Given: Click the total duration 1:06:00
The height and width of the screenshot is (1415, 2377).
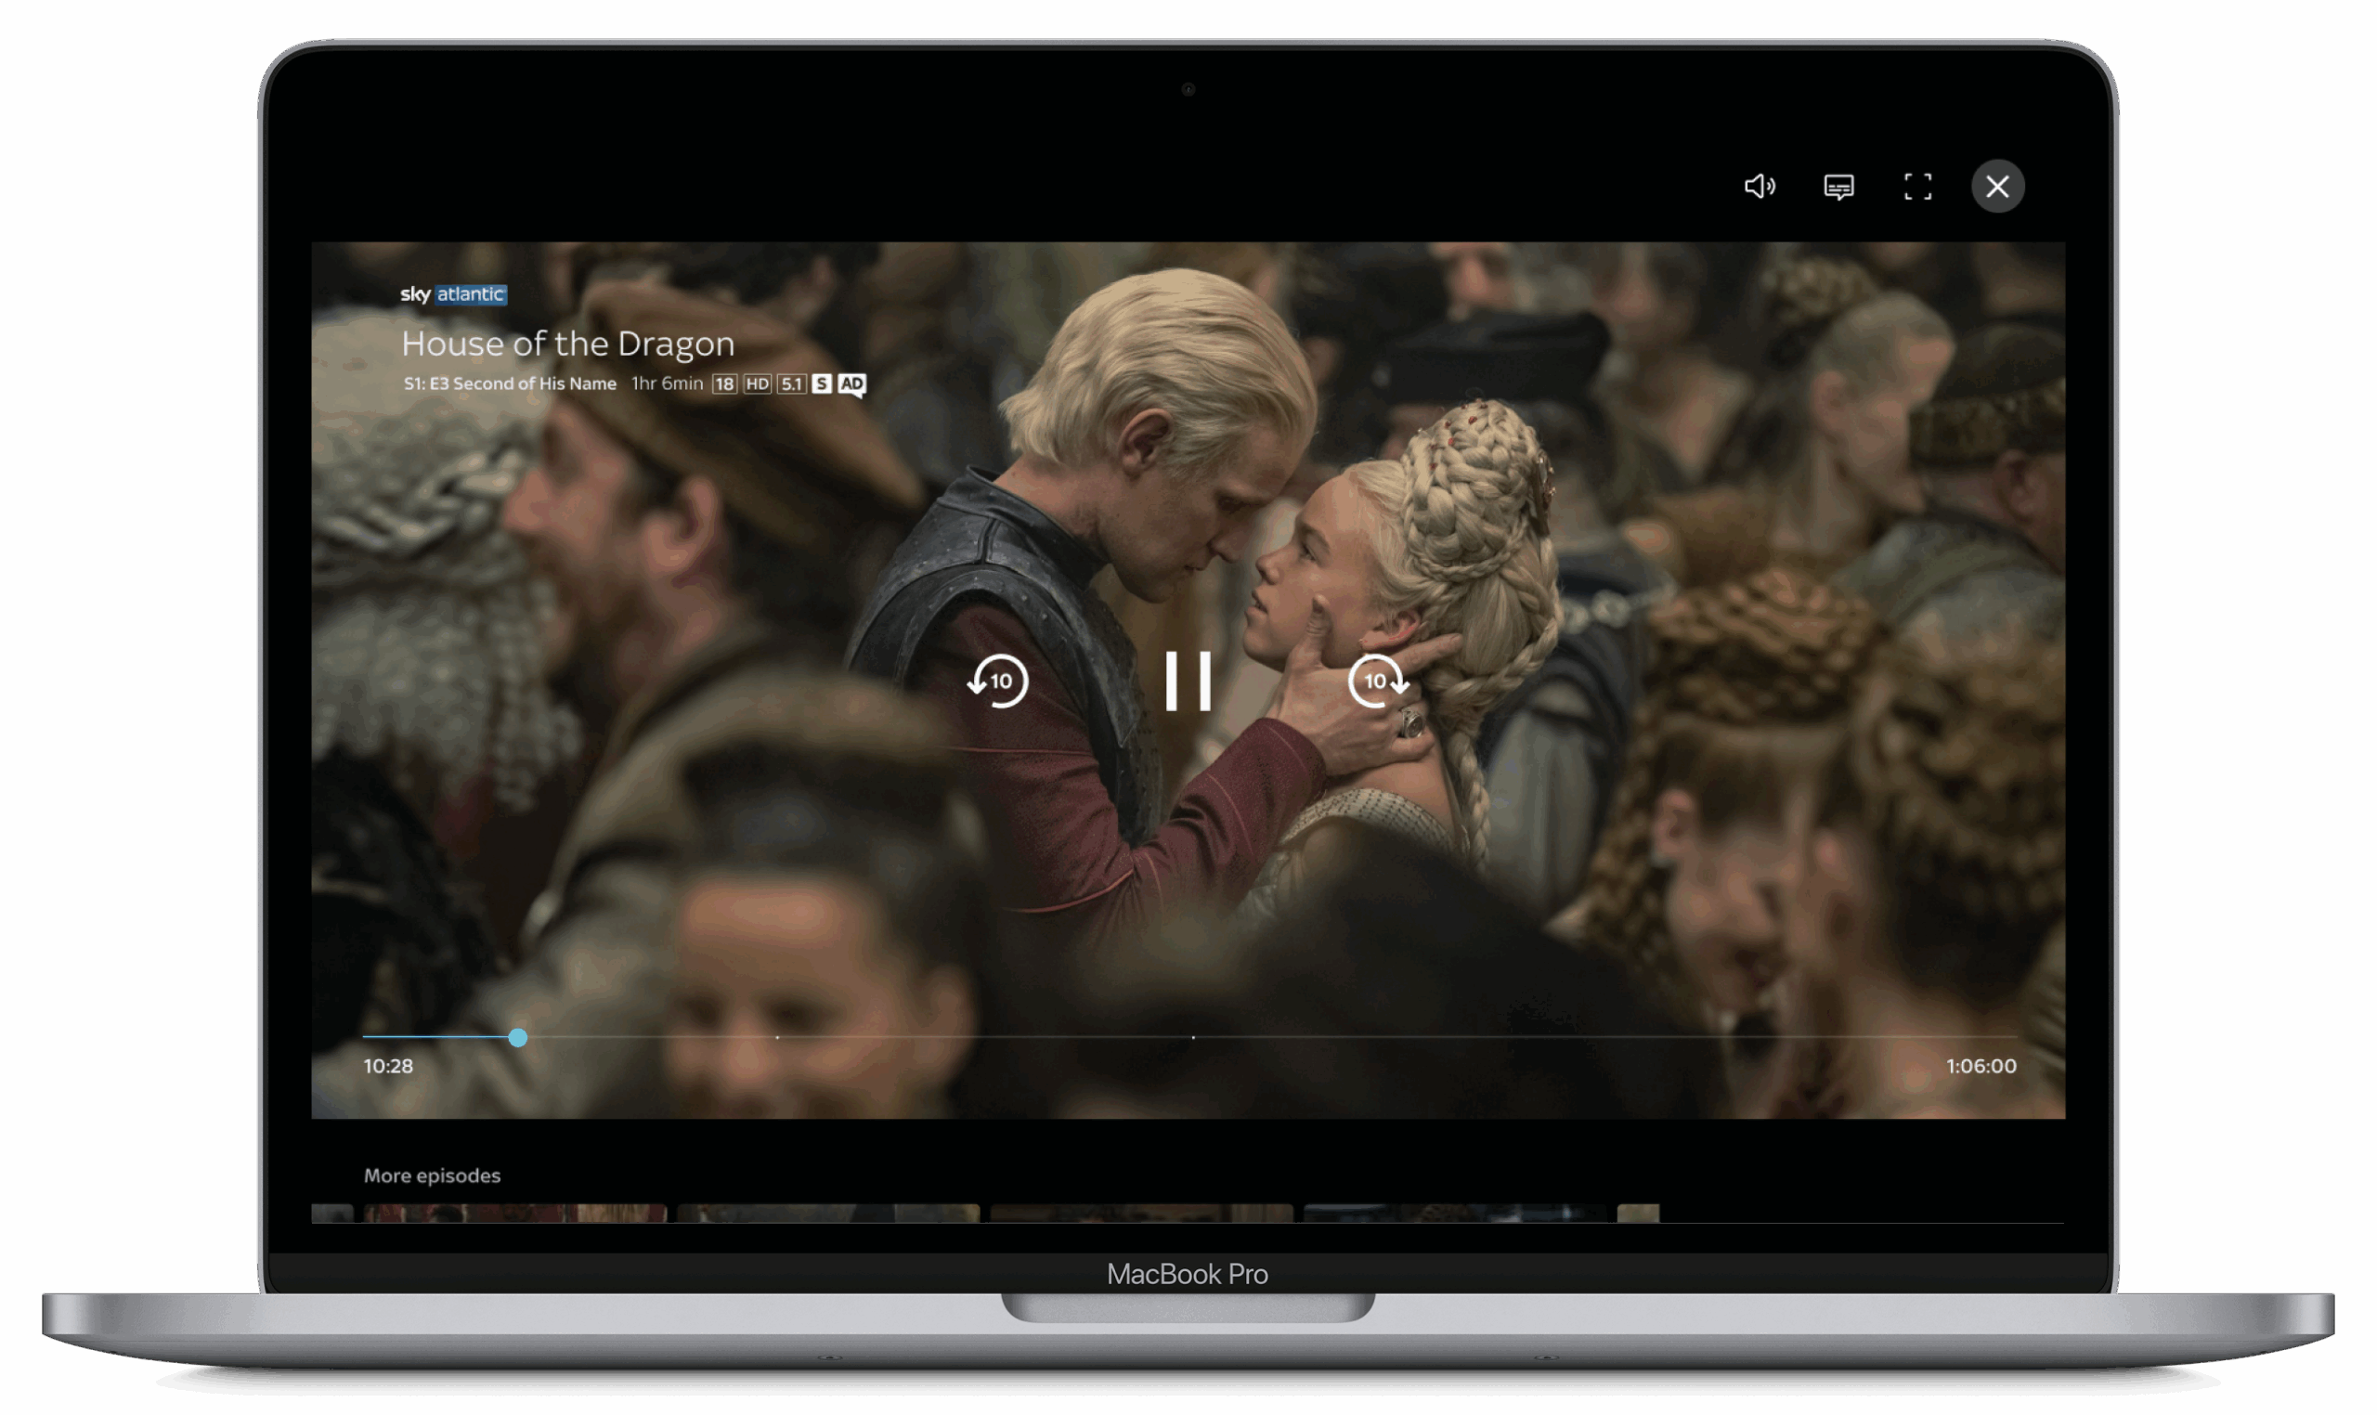Looking at the screenshot, I should (1981, 1066).
